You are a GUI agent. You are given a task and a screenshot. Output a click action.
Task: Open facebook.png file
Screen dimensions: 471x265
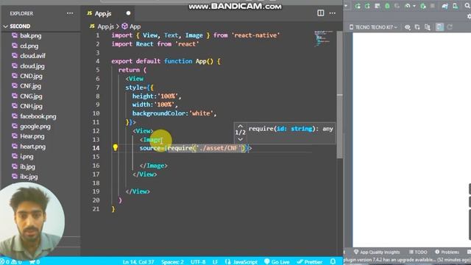38,116
